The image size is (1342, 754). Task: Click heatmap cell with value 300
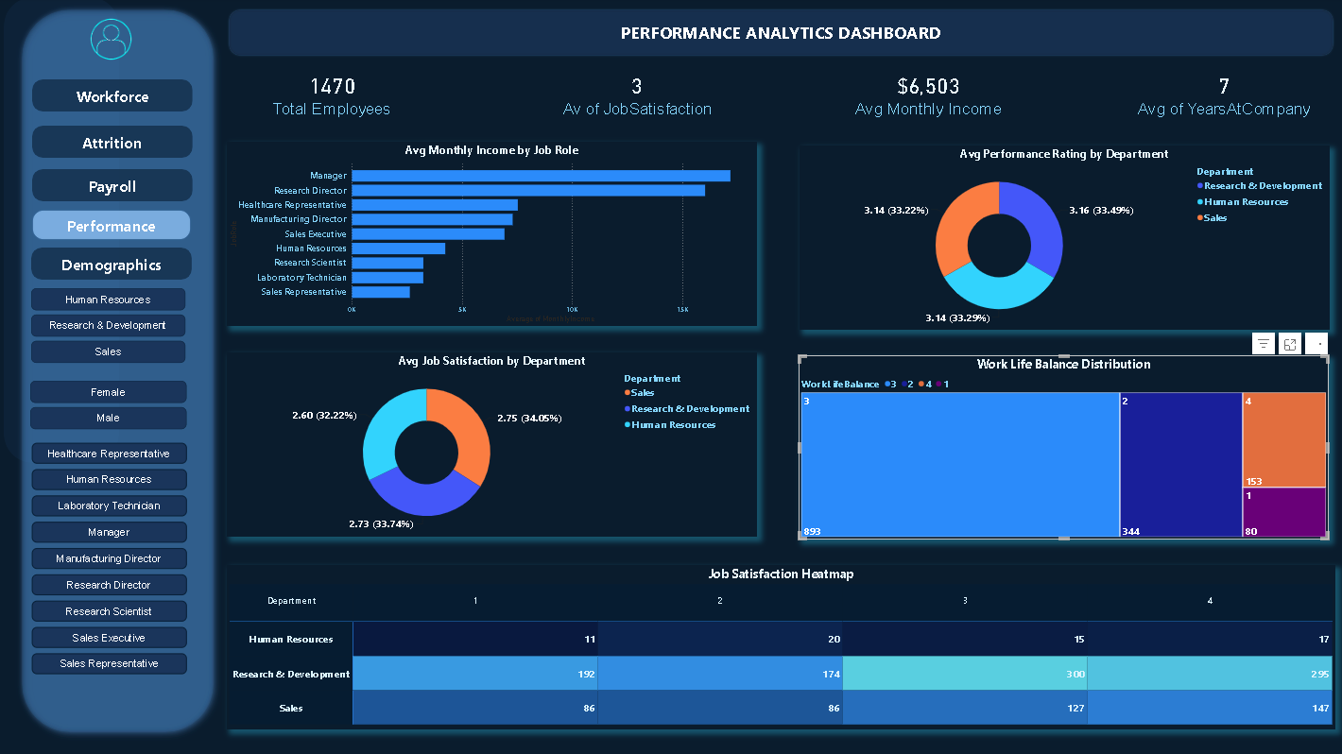(x=965, y=674)
